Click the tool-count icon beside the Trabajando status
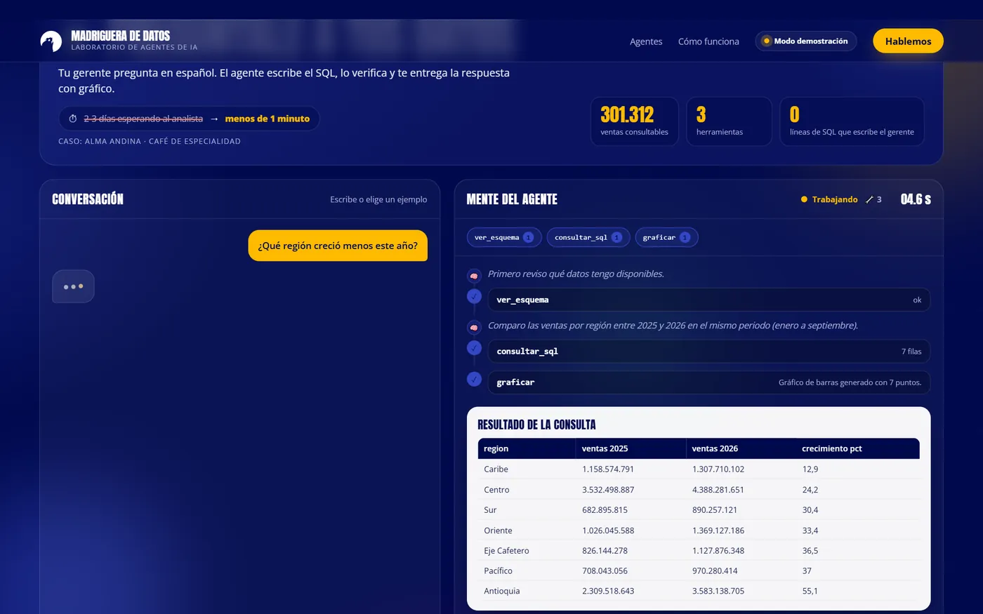This screenshot has height=614, width=983. 869,199
